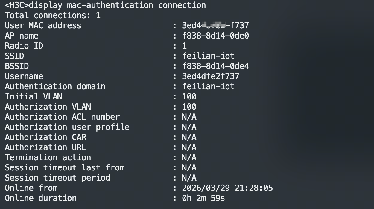The image size is (374, 209).
Task: Click the Radio ID value 1
Action: click(x=184, y=46)
